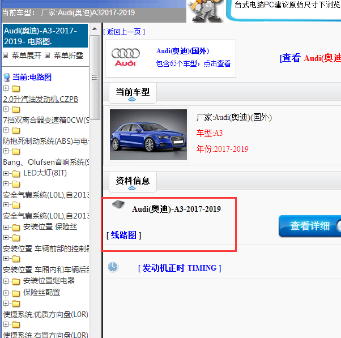Click the folder icon beside LED大灯(8IT)

click(16, 174)
